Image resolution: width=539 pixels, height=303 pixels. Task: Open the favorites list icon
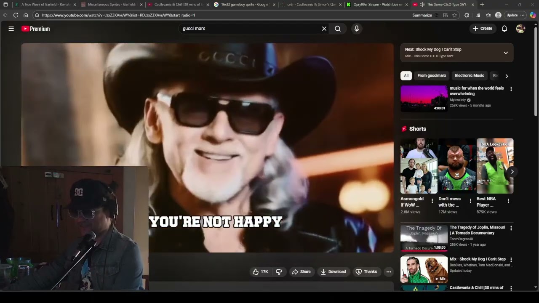click(x=488, y=15)
